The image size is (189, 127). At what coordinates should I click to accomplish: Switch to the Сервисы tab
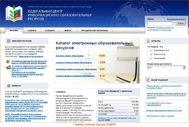click(x=32, y=31)
